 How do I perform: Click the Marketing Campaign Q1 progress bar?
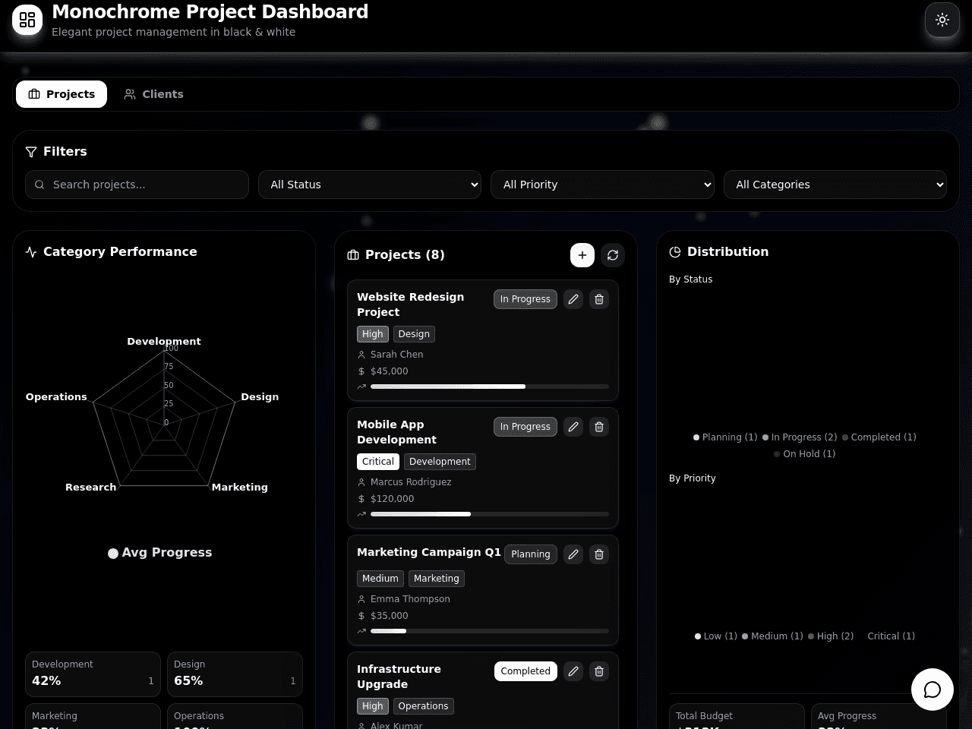(x=490, y=631)
